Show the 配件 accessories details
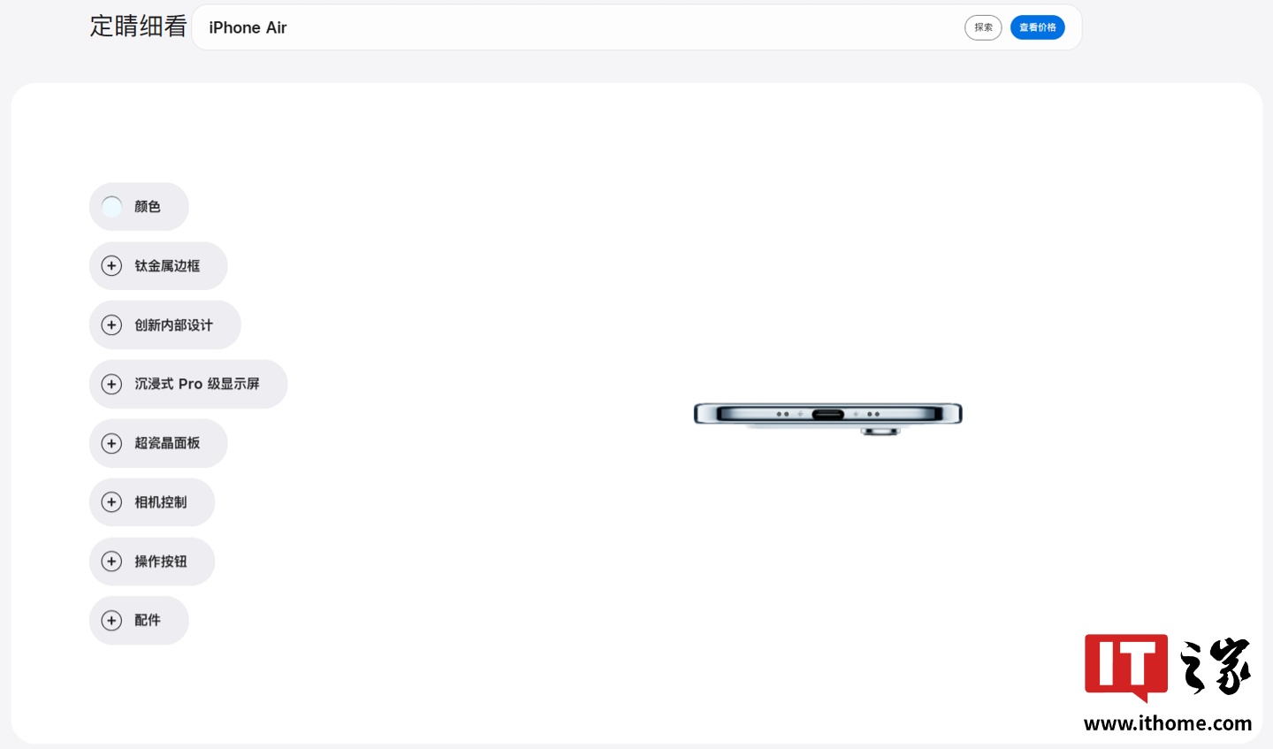Viewport: 1273px width, 749px height. (x=139, y=621)
